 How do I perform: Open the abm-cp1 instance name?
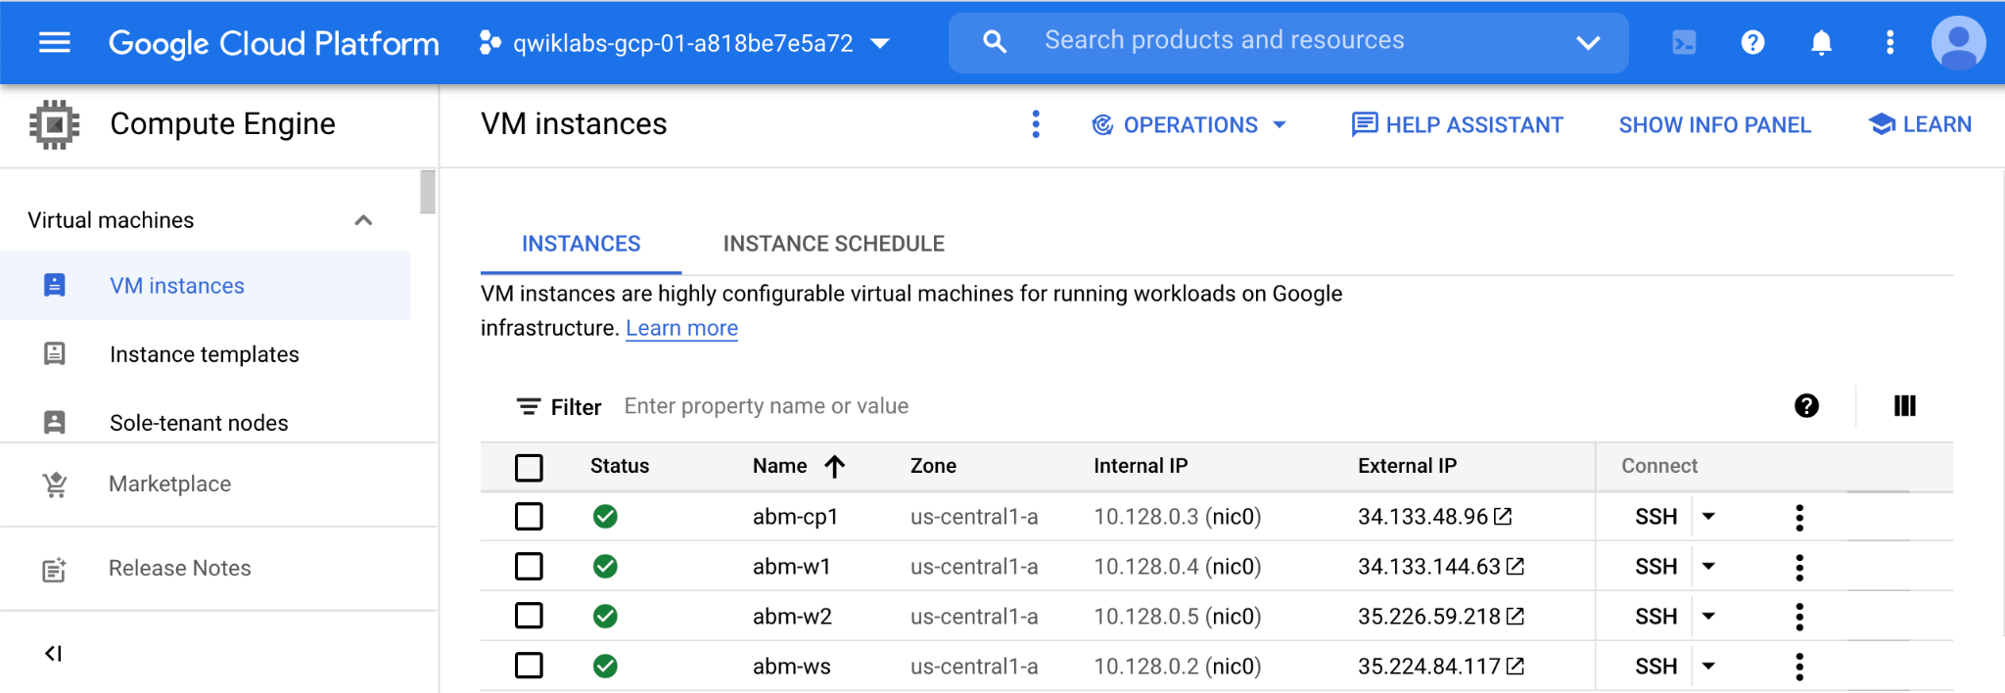(795, 517)
